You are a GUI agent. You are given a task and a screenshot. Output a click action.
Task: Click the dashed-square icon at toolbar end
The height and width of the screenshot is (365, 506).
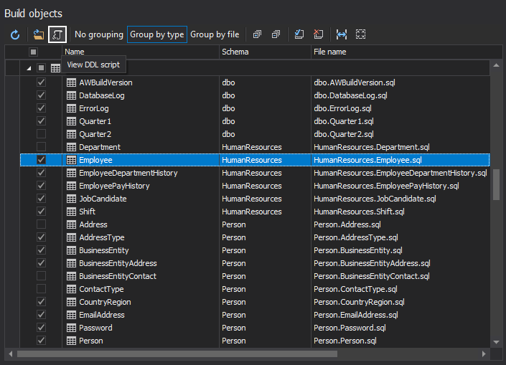pos(360,34)
